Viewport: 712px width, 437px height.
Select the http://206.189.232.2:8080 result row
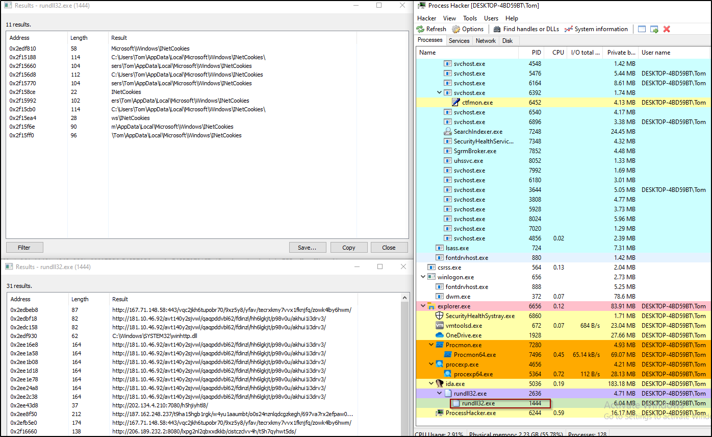click(204, 431)
